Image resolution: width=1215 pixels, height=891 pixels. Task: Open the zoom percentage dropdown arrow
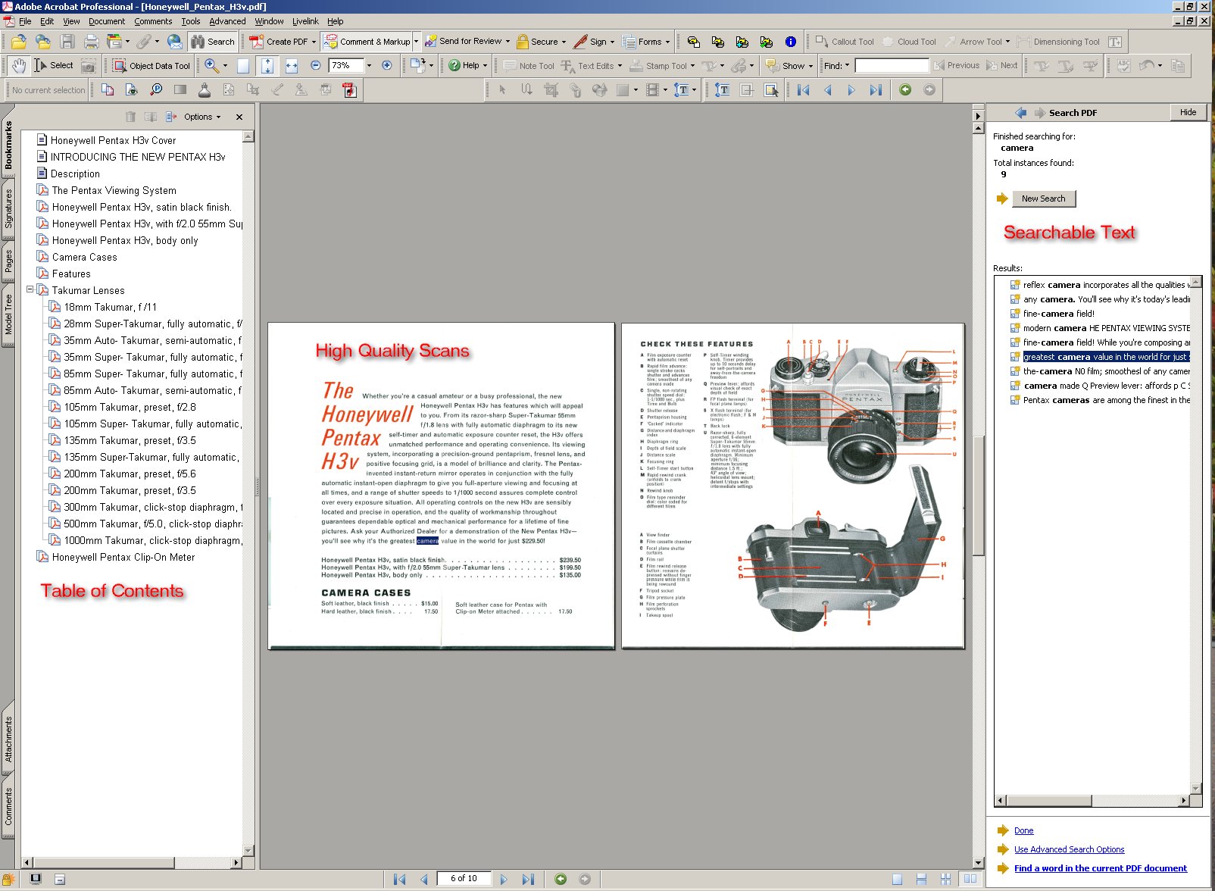(x=370, y=66)
